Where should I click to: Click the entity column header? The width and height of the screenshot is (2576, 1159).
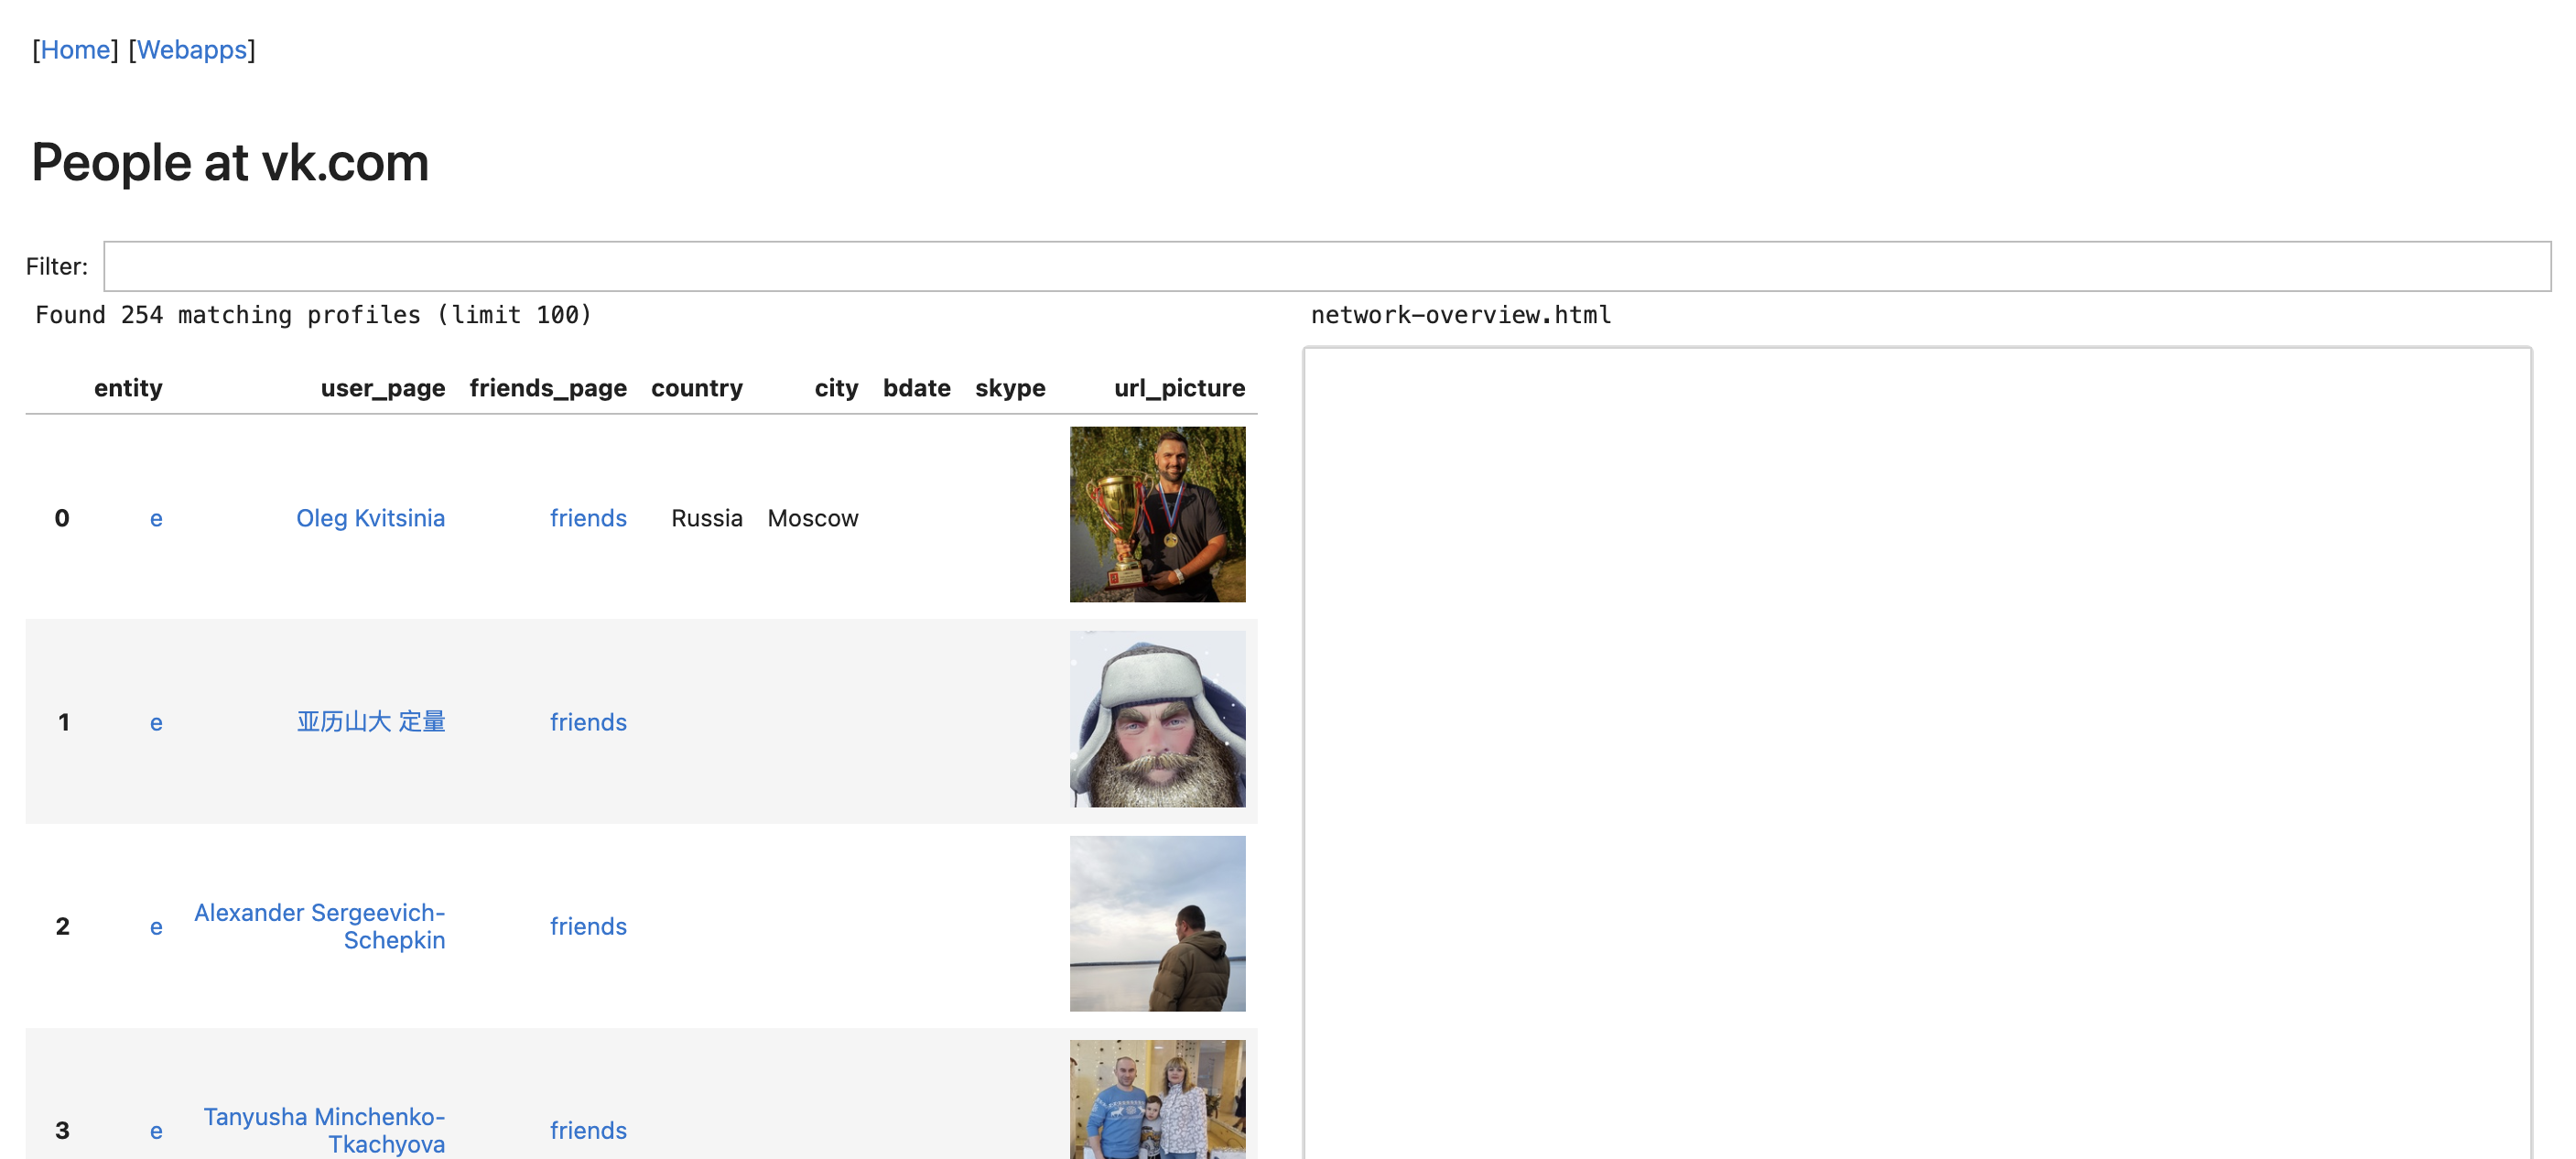coord(128,388)
